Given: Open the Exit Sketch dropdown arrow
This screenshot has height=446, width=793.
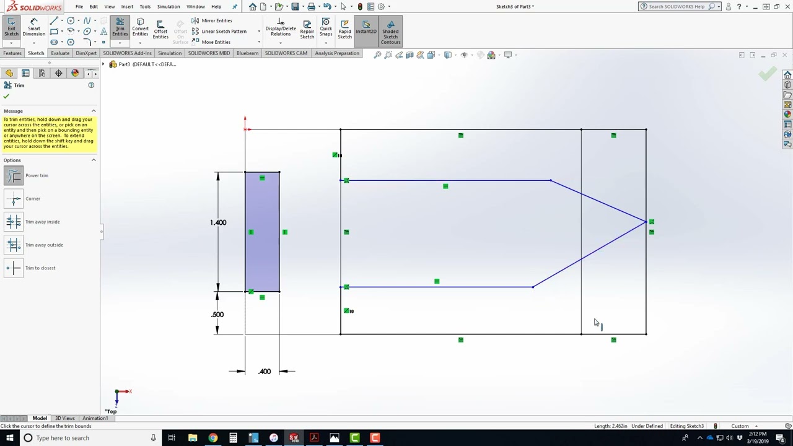Looking at the screenshot, I should pos(11,43).
